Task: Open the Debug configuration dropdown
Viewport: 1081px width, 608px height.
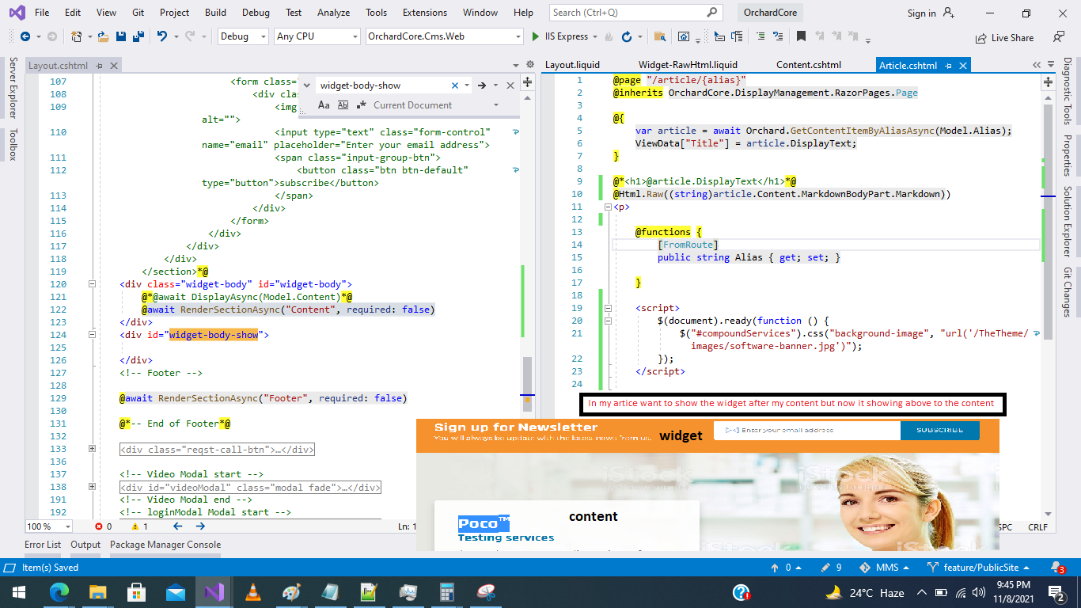Action: click(243, 36)
